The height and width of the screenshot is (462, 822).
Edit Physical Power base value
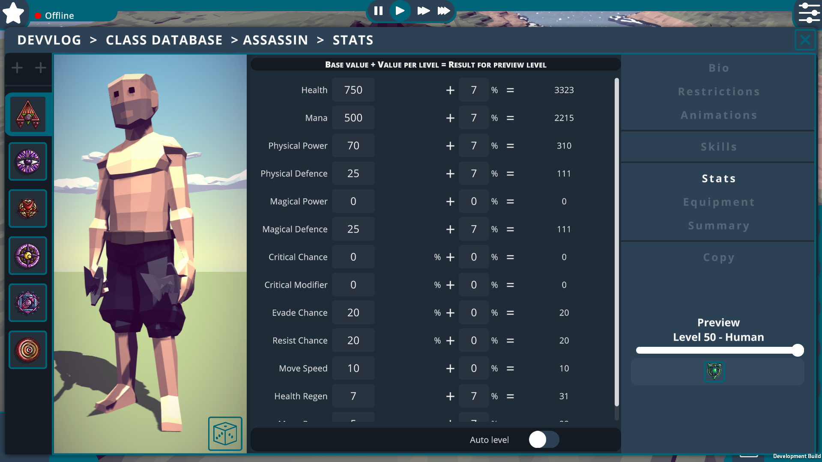pyautogui.click(x=353, y=146)
